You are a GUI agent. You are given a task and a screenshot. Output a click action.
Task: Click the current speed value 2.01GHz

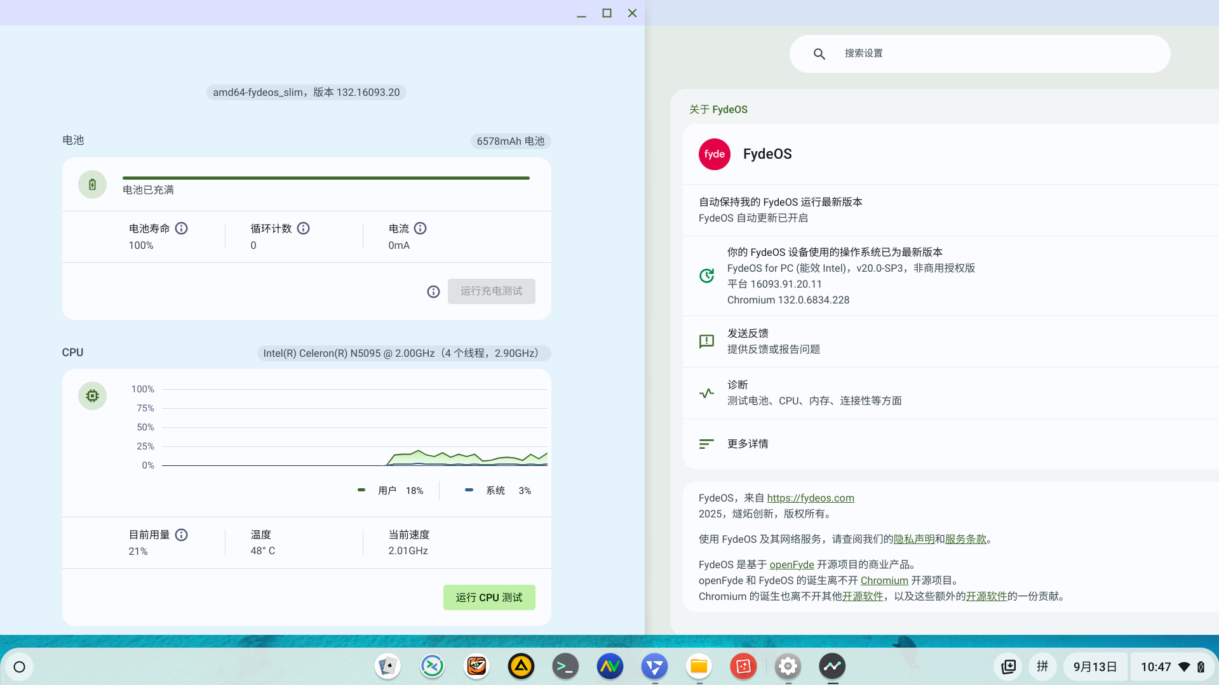tap(408, 551)
